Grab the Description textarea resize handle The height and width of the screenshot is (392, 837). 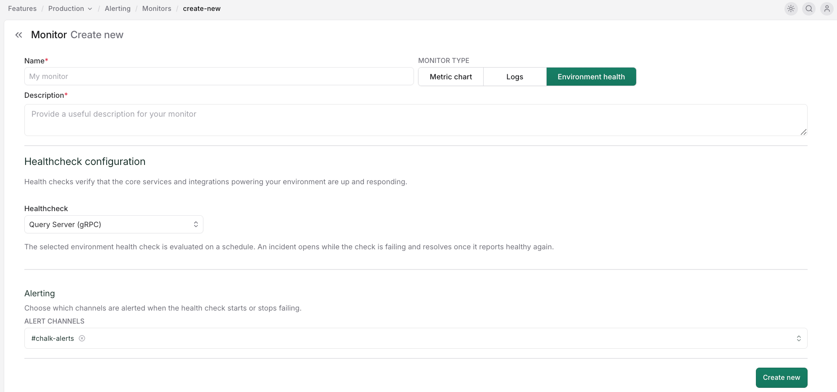[x=803, y=132]
